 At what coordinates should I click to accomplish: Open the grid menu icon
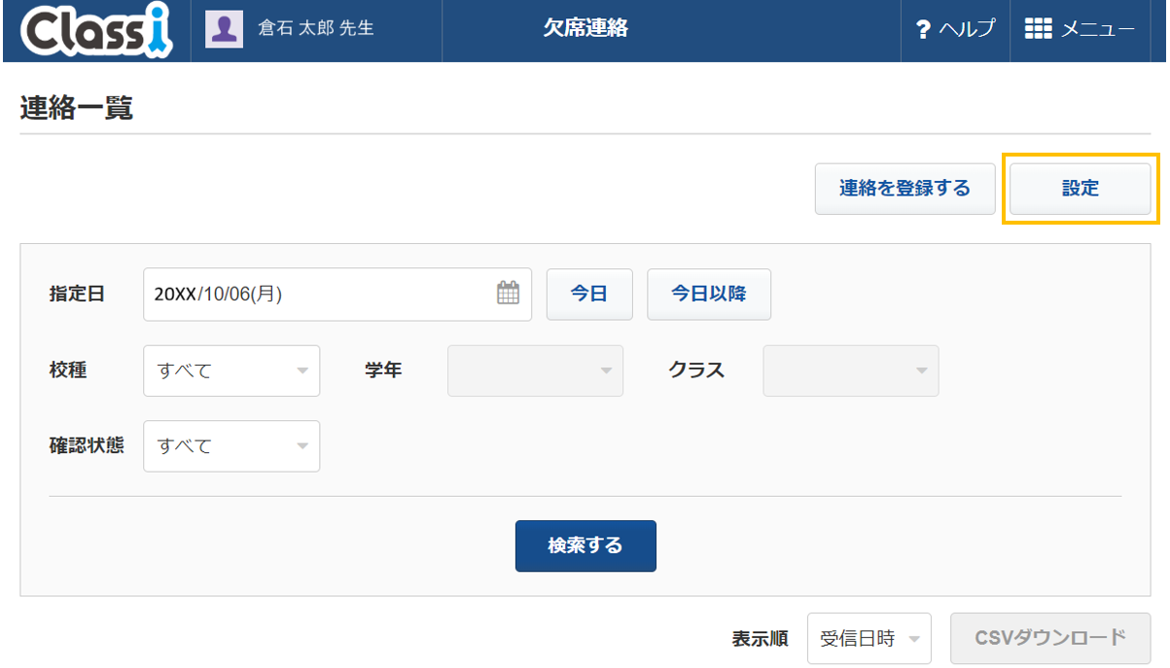point(1039,29)
